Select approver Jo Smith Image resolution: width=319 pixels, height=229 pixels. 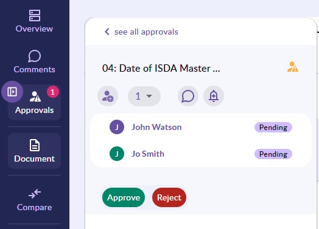[148, 154]
